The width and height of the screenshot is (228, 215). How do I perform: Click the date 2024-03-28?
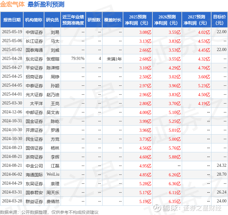pyautogui.click(x=12, y=201)
